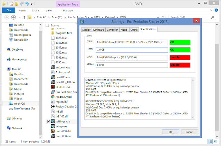The height and width of the screenshot is (146, 221).
Task: Switch to the Audio tab
Action: point(124,30)
